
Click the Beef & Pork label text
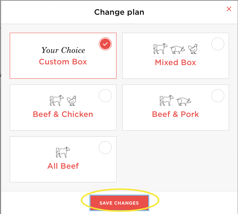pos(176,114)
